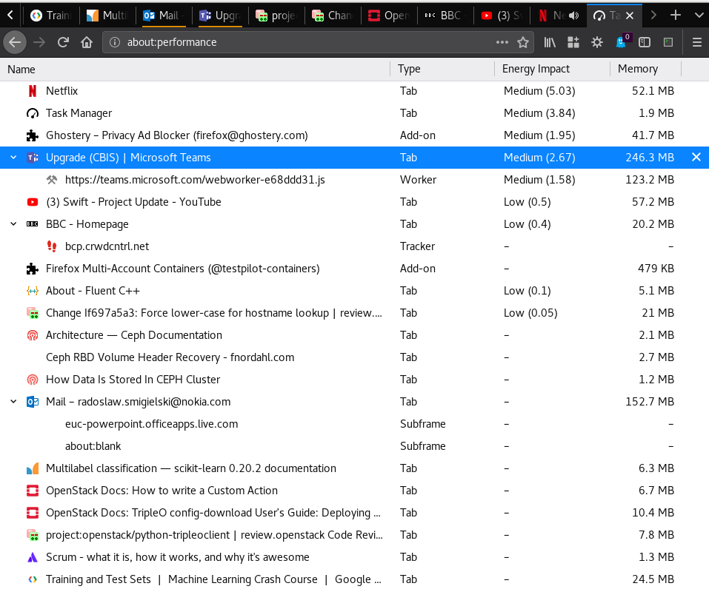Open page actions three-dot menu
This screenshot has width=709, height=589.
502,42
